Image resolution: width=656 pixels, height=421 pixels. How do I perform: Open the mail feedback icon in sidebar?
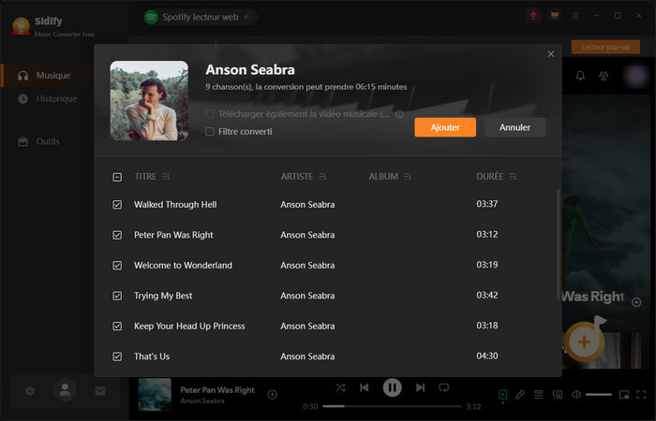pyautogui.click(x=100, y=391)
